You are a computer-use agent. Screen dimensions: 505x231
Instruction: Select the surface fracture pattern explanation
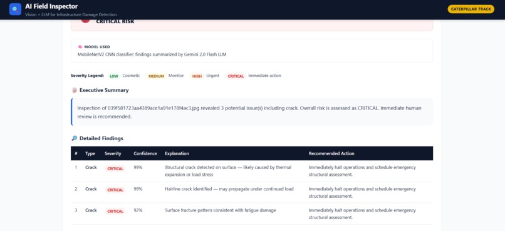(221, 210)
